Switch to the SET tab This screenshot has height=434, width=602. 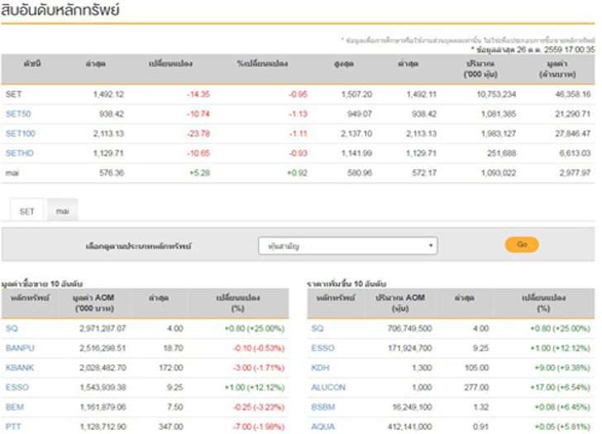(x=26, y=211)
